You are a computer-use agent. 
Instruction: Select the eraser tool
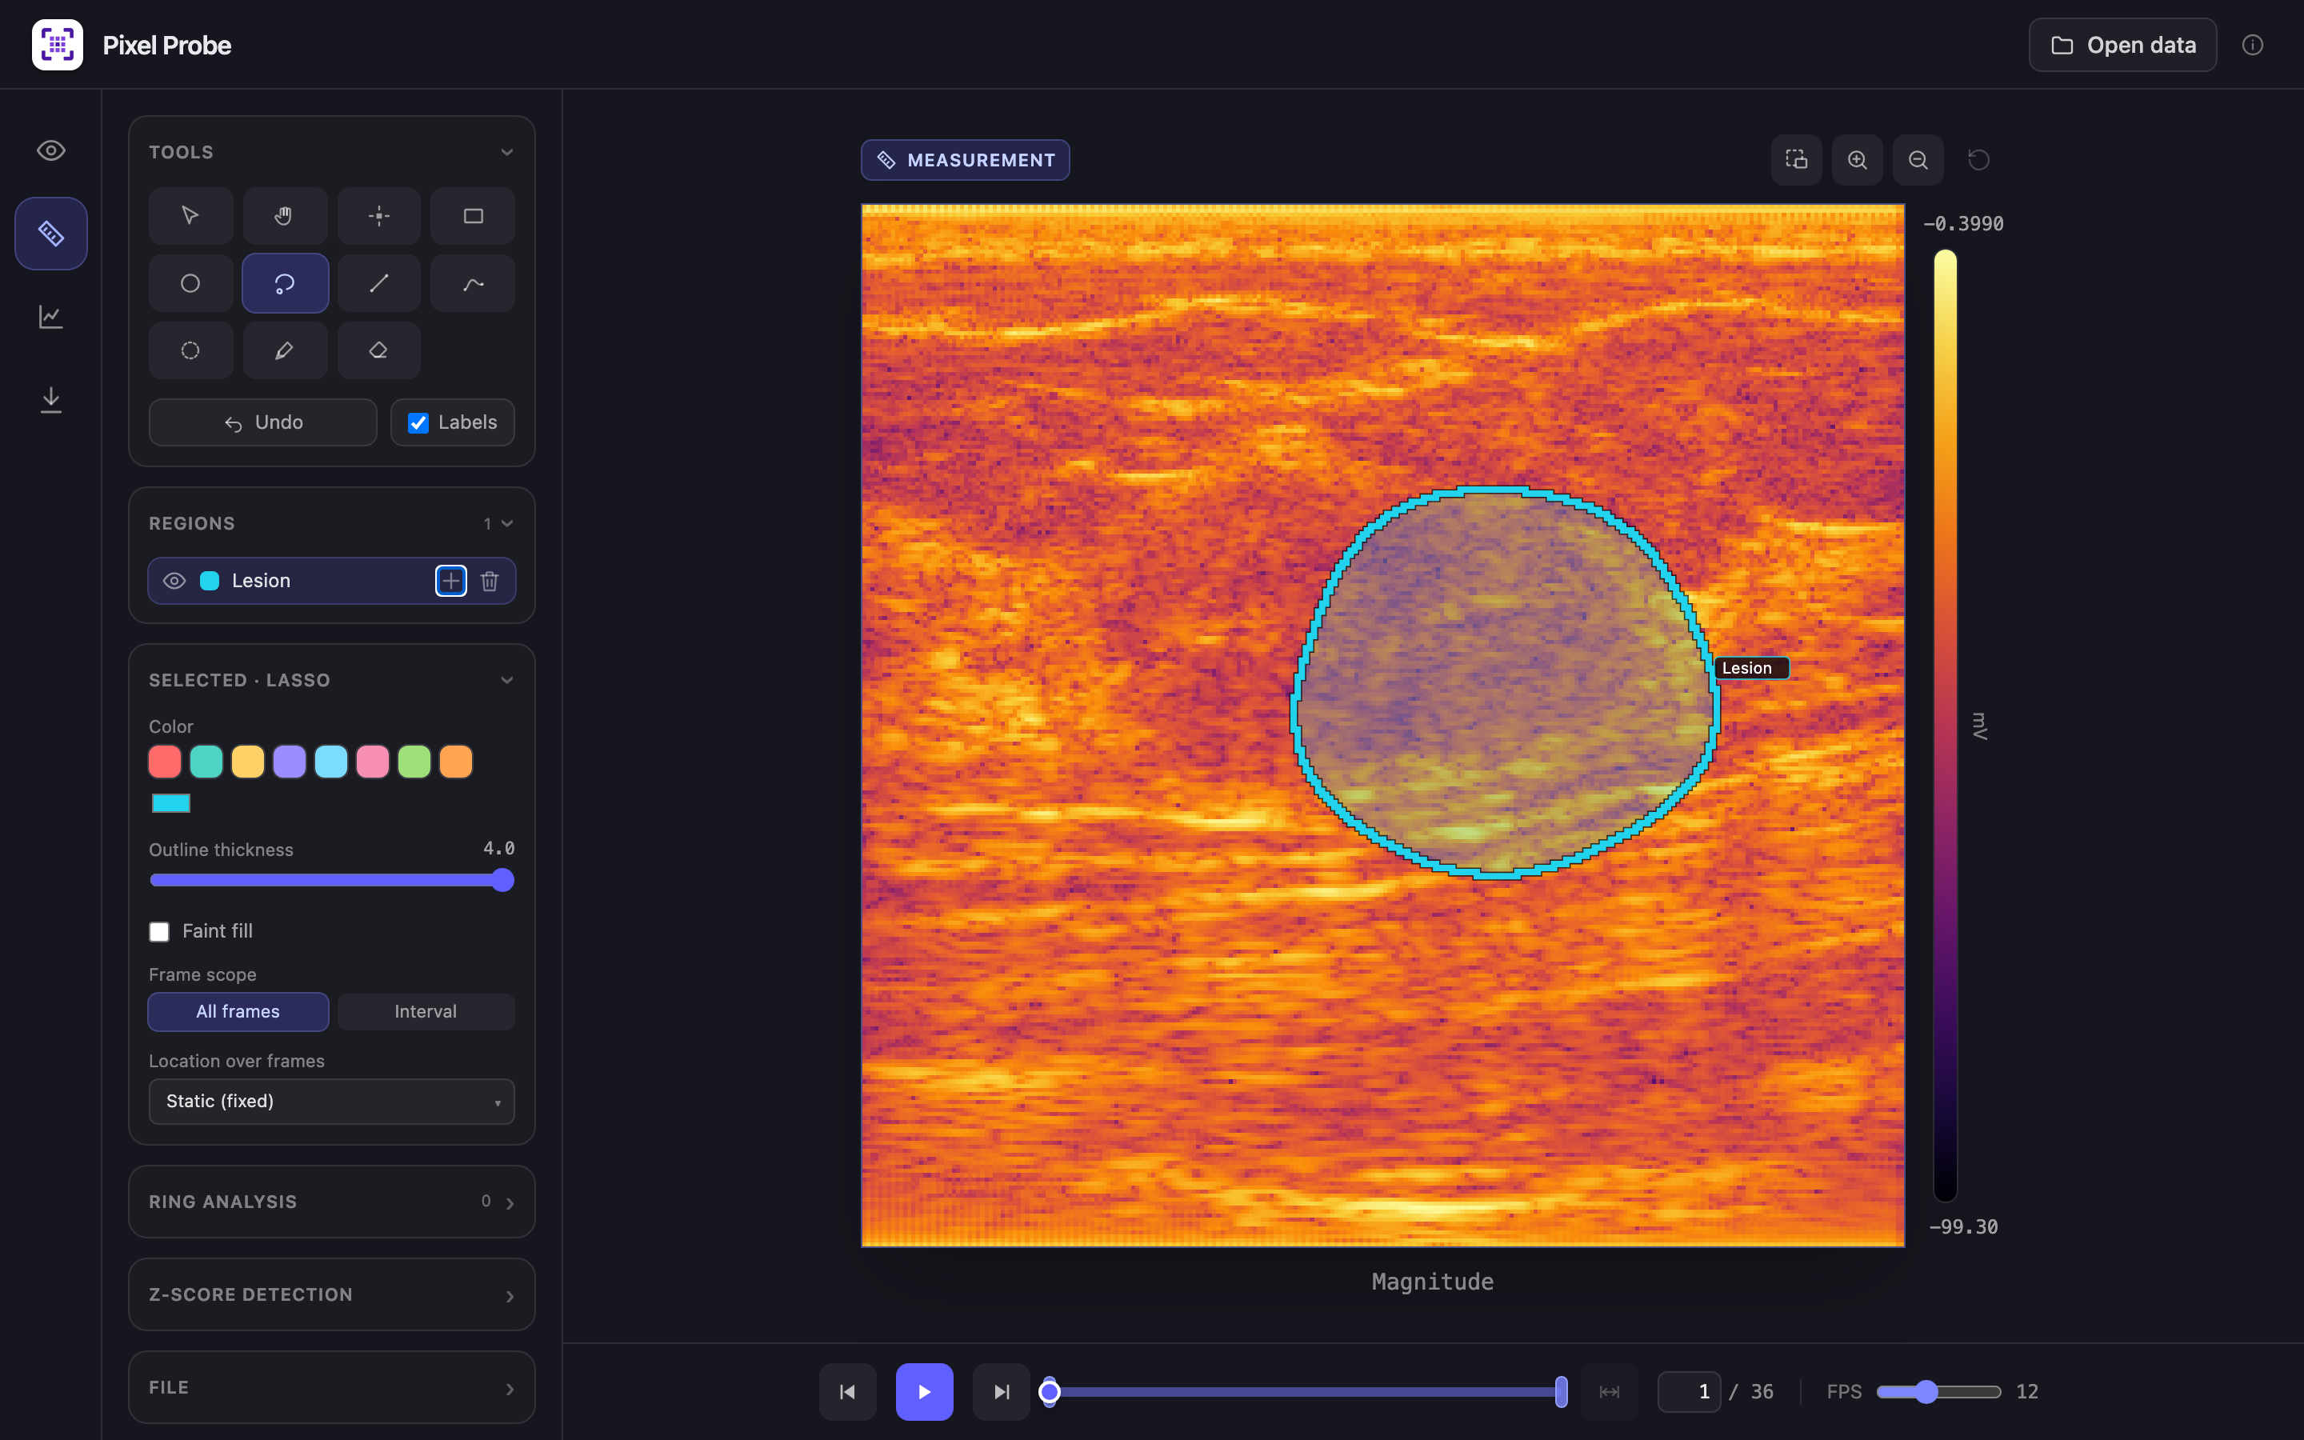point(379,350)
